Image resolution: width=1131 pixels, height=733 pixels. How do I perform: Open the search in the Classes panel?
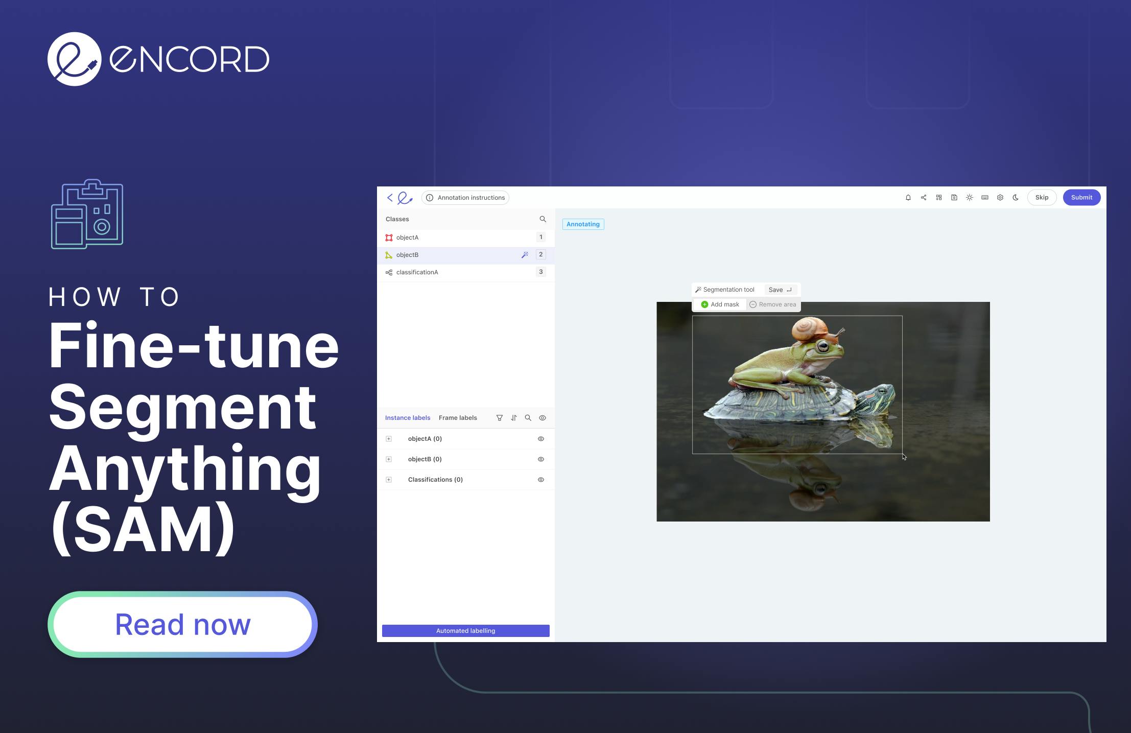(x=543, y=219)
